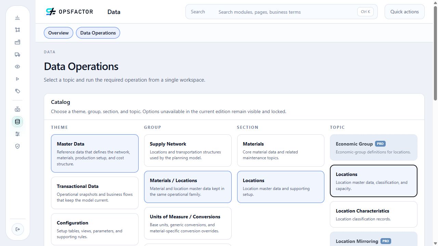
Task: Click the Catalog panel title
Action: tap(61, 102)
